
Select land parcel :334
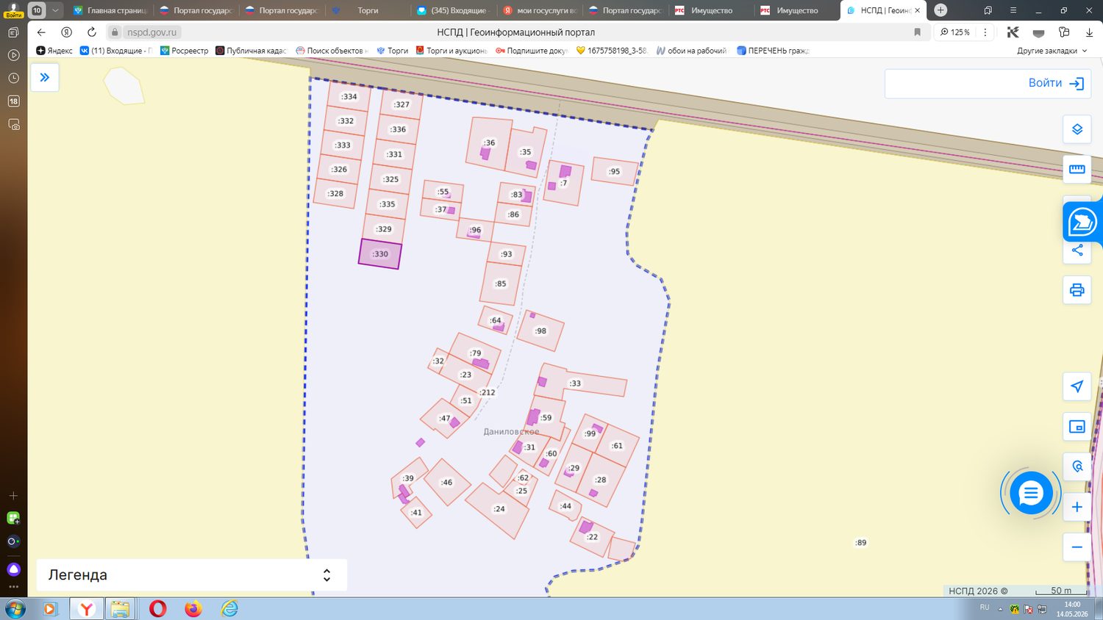coord(349,96)
